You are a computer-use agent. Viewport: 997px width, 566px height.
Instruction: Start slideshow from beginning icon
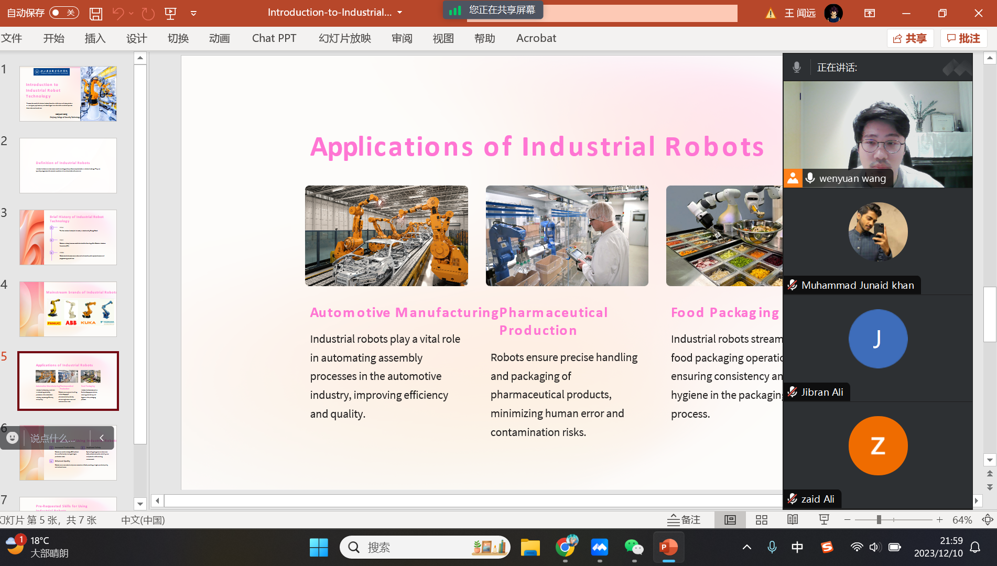(x=170, y=13)
